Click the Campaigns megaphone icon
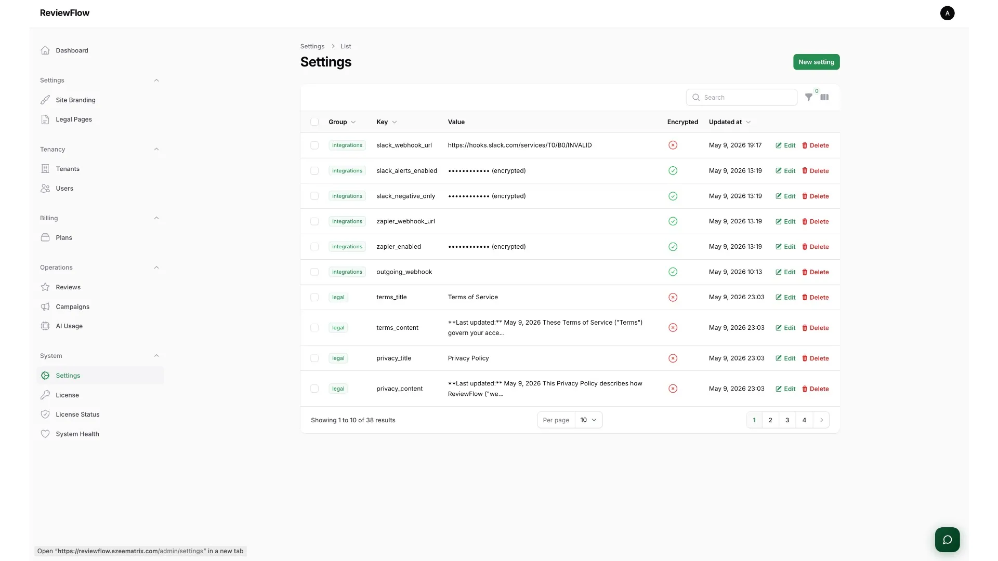Image resolution: width=998 pixels, height=561 pixels. pos(45,306)
